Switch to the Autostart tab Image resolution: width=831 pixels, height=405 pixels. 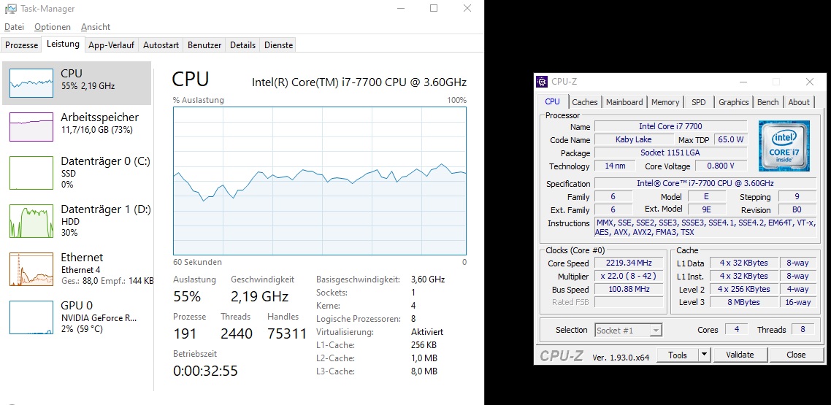(x=161, y=45)
